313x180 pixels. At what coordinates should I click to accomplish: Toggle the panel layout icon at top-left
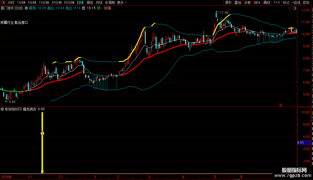[x=3, y=2]
